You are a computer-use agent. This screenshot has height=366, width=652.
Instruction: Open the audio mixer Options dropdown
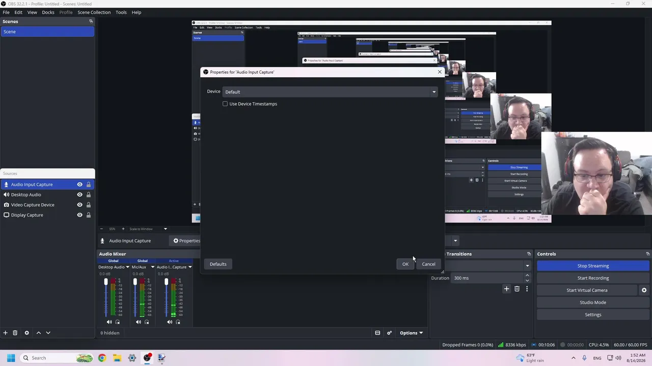click(x=411, y=333)
